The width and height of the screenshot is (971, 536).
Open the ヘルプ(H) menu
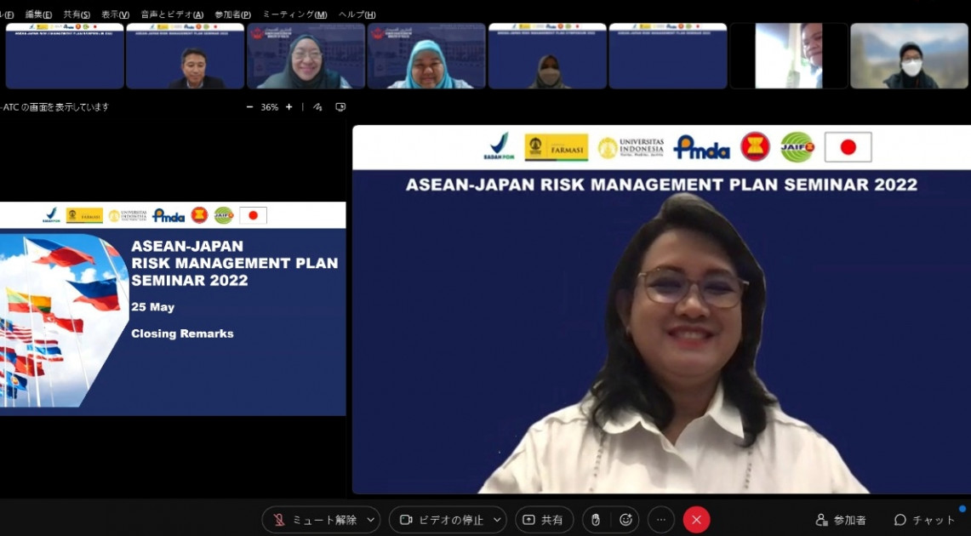(x=357, y=14)
